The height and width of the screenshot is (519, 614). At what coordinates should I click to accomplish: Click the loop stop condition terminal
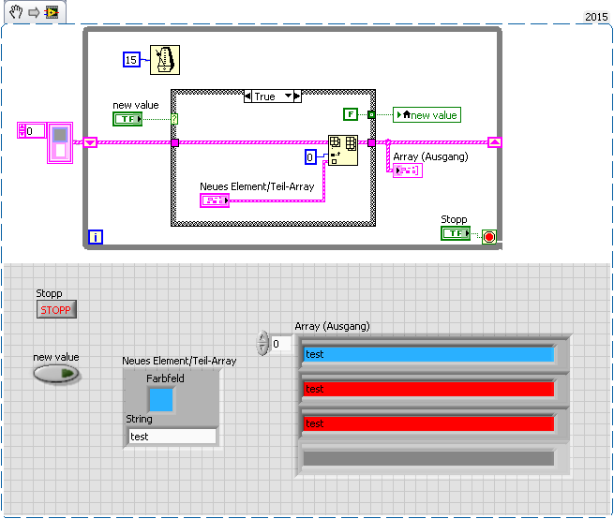pos(489,237)
